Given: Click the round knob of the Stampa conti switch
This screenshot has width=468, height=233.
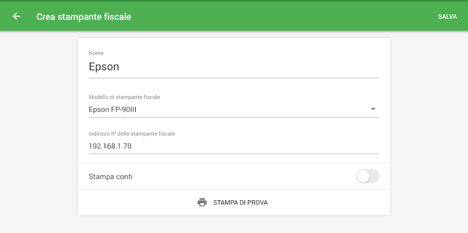Looking at the screenshot, I should coord(363,176).
